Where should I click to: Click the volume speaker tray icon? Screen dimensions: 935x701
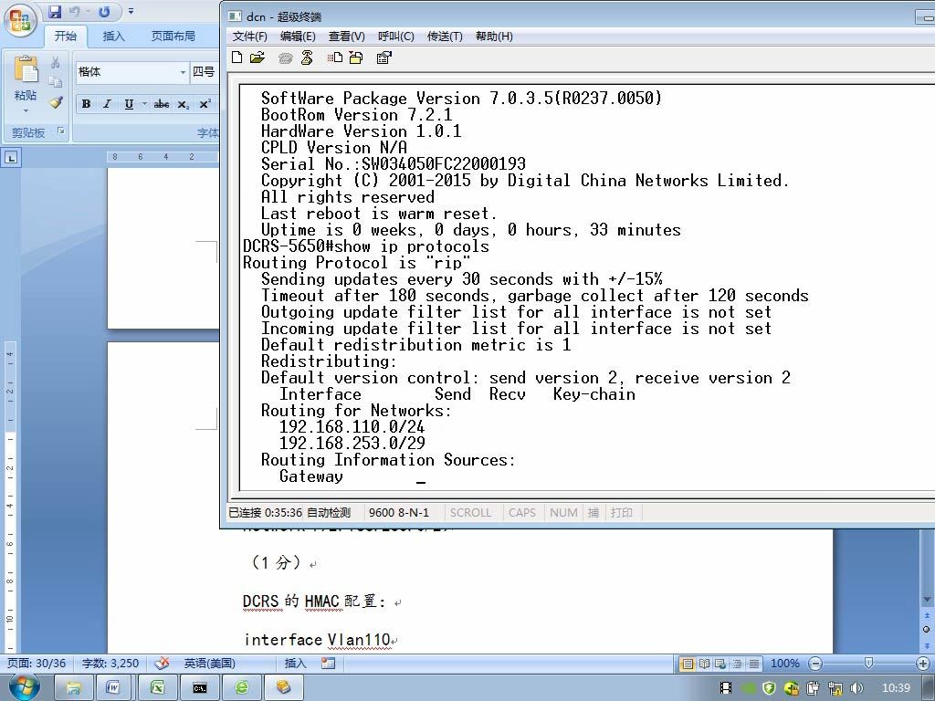point(856,688)
